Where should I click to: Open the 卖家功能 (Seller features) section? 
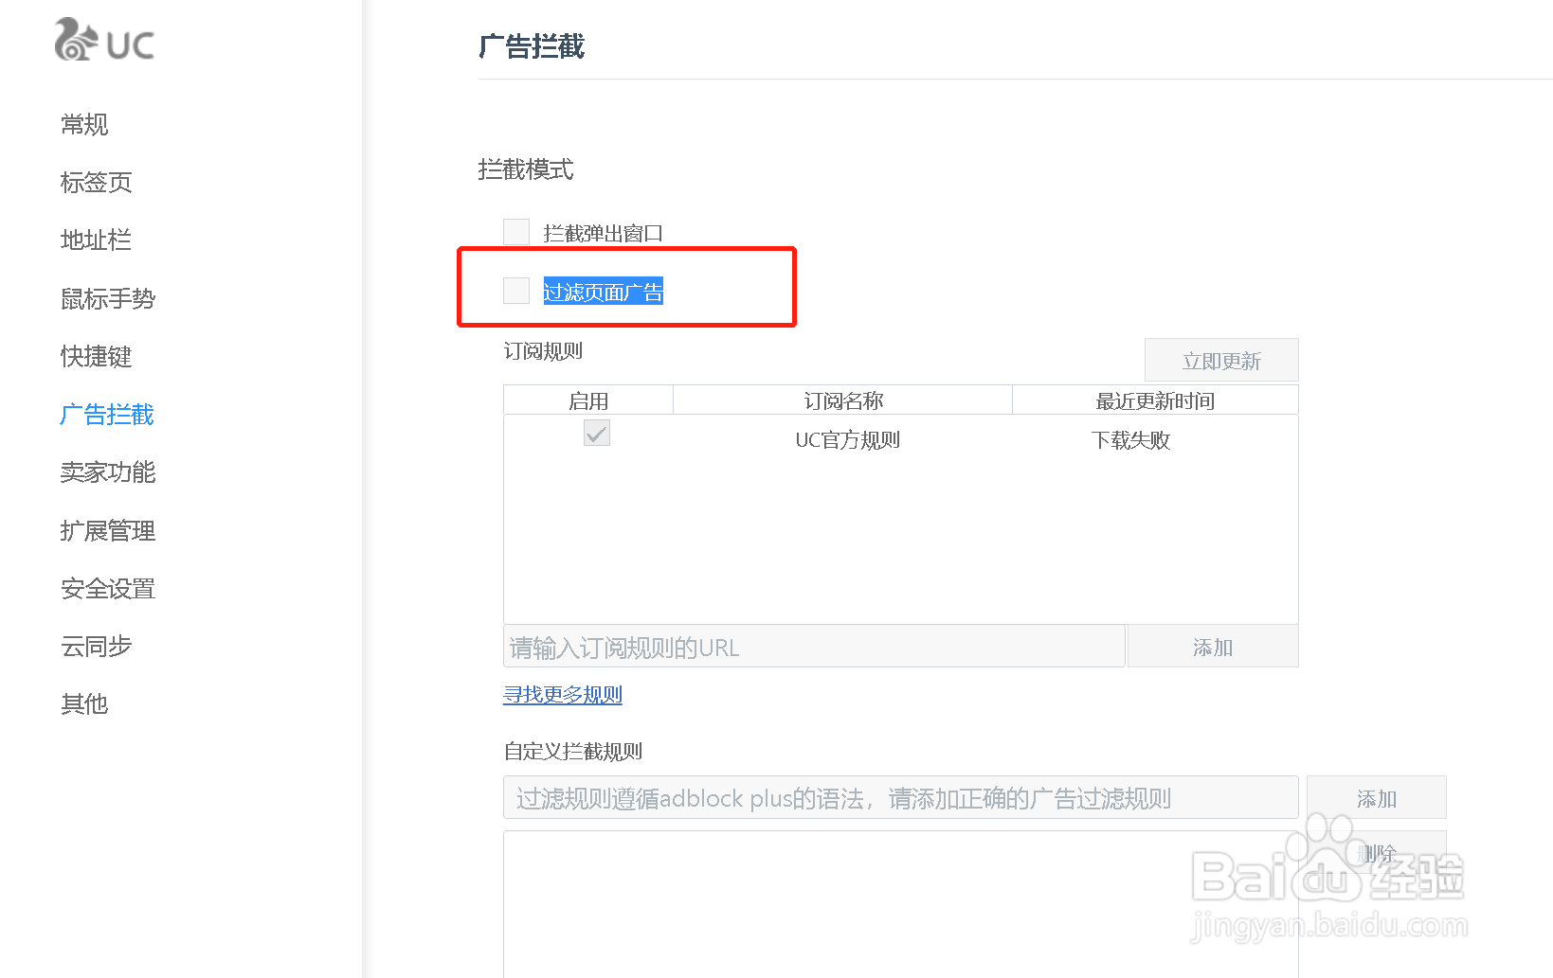106,472
